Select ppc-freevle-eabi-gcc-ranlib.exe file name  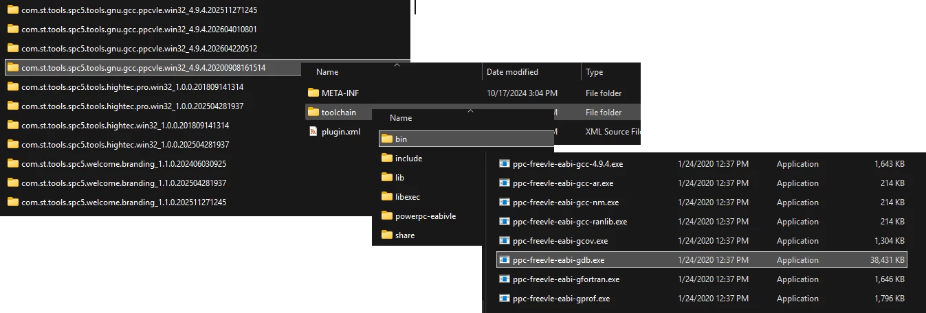(x=570, y=222)
